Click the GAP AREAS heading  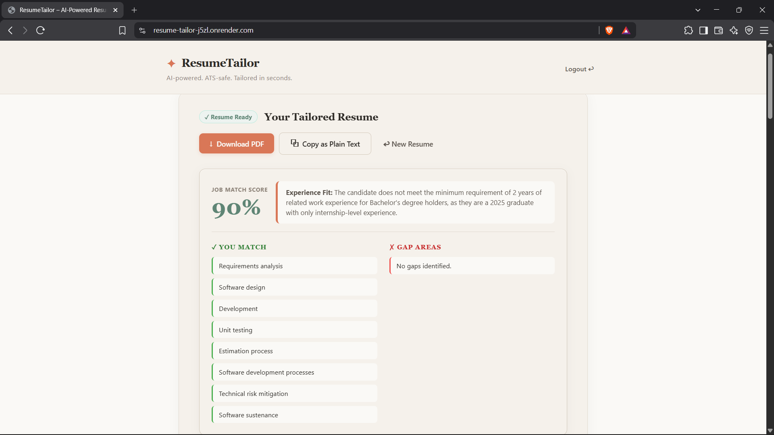point(415,247)
